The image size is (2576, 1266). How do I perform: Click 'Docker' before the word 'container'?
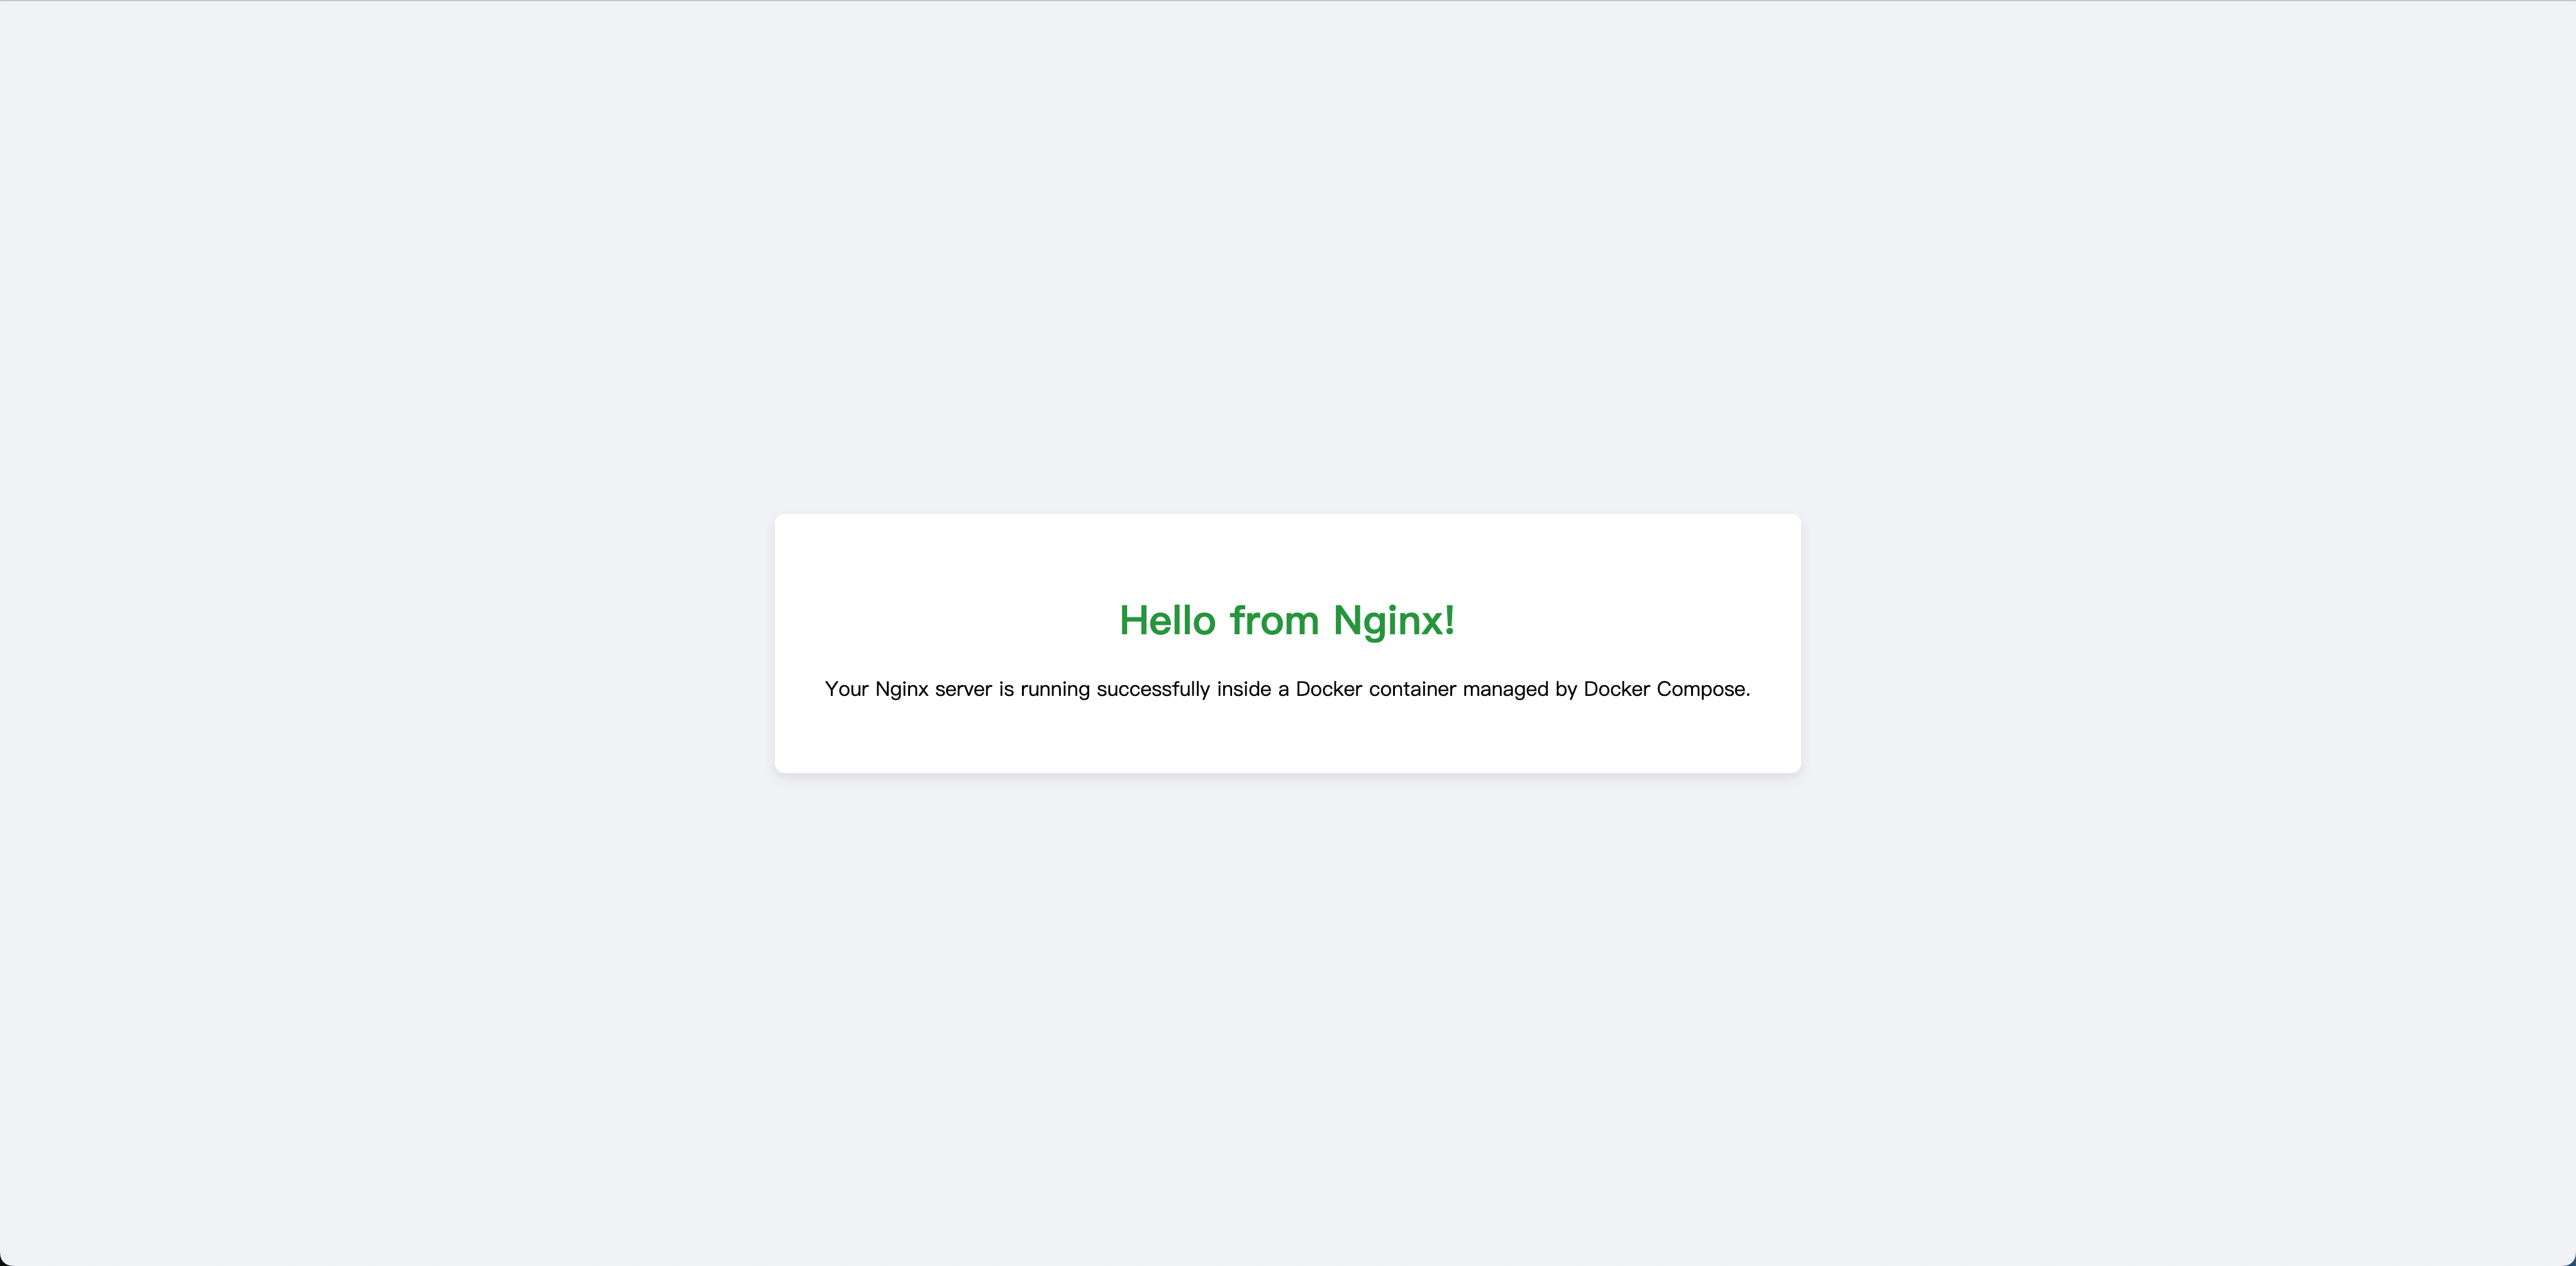tap(1329, 688)
